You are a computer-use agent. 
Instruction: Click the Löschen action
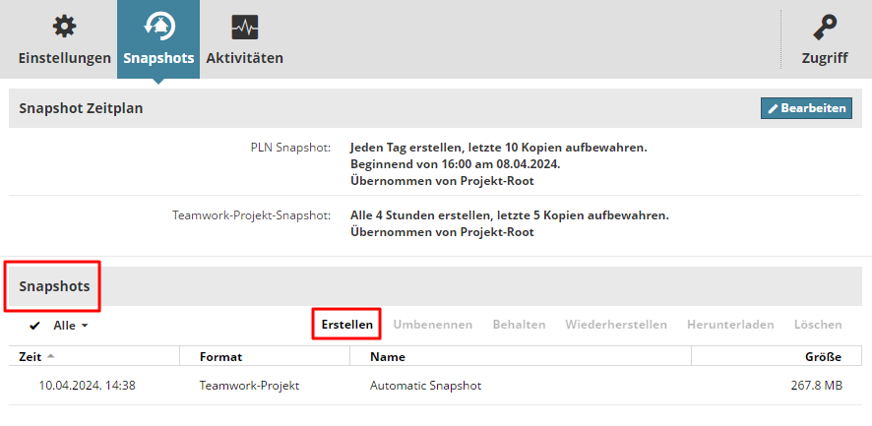point(818,325)
